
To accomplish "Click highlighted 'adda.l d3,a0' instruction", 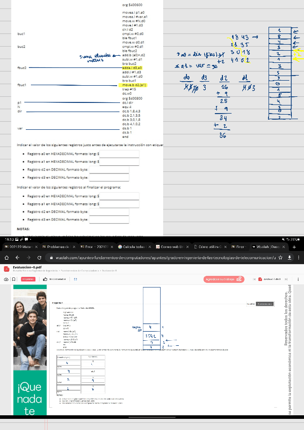I will pyautogui.click(x=132, y=68).
